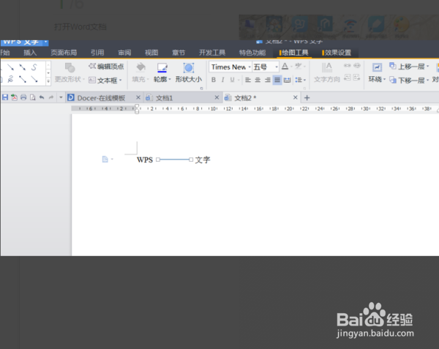
Task: Open the 引用 ribbon tab
Action: click(97, 53)
